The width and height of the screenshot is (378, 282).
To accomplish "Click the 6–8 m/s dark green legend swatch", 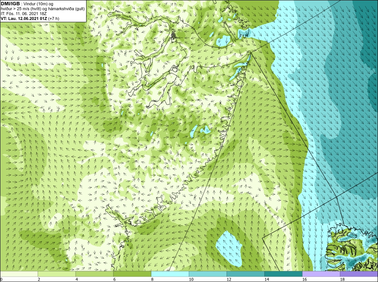I will [x=132, y=274].
